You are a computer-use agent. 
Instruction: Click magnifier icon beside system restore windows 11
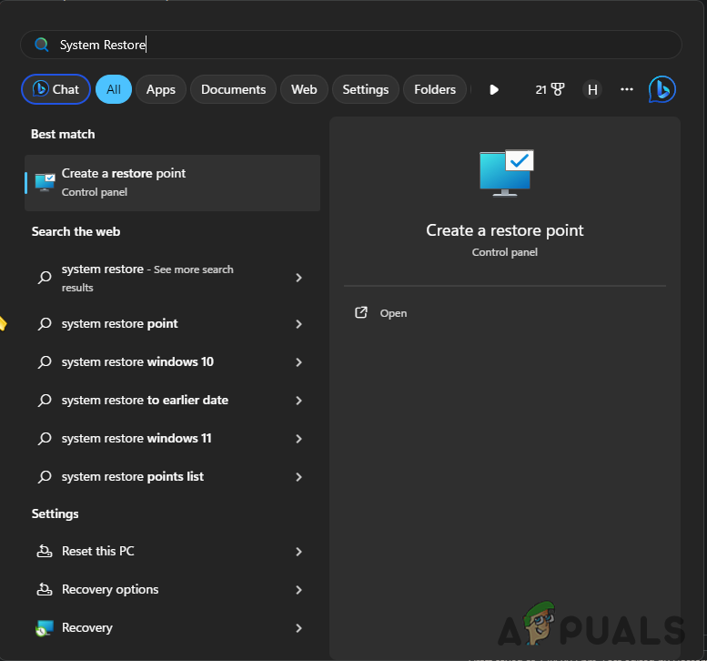45,439
